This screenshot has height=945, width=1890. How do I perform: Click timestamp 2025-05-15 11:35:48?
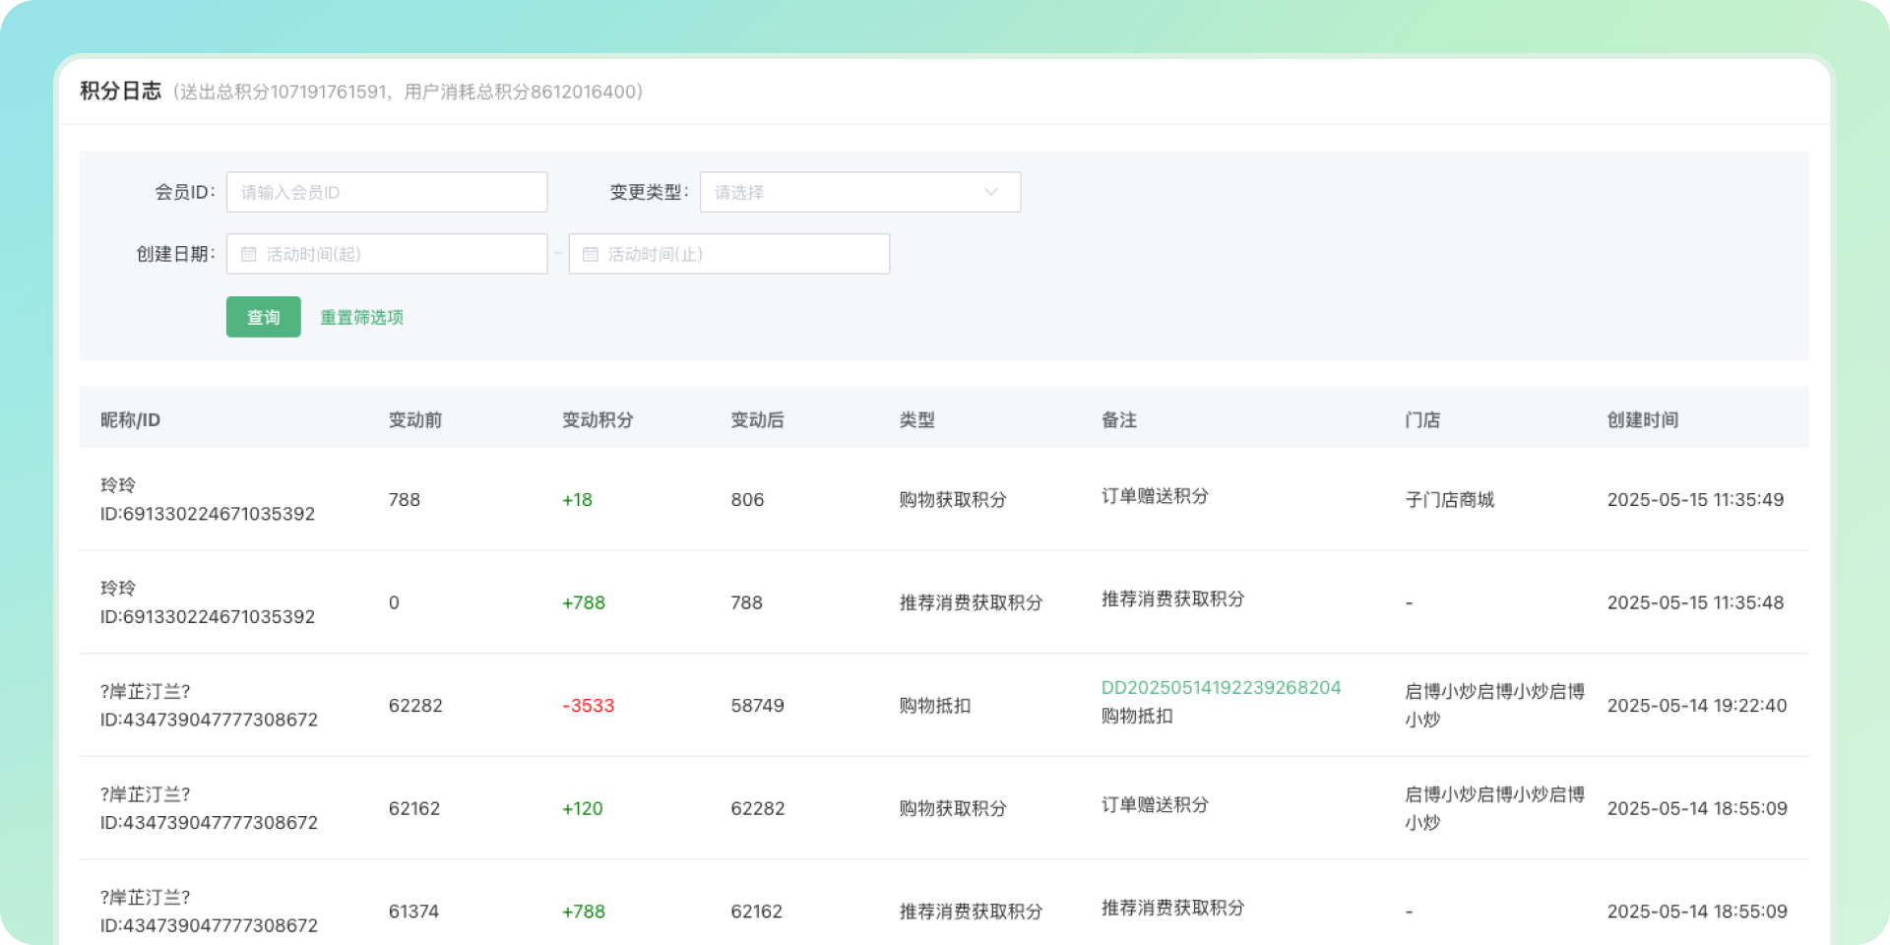pyautogui.click(x=1695, y=602)
